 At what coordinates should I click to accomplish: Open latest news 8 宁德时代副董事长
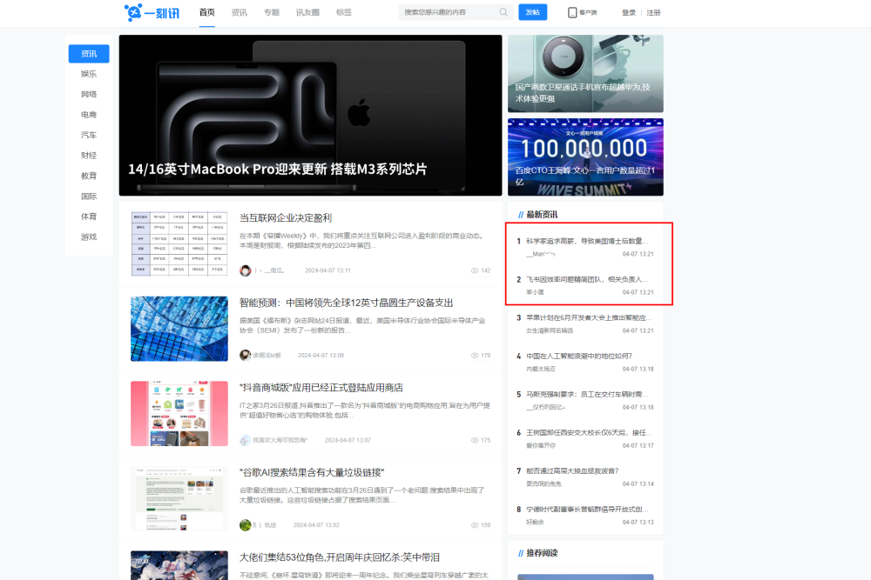coord(587,509)
